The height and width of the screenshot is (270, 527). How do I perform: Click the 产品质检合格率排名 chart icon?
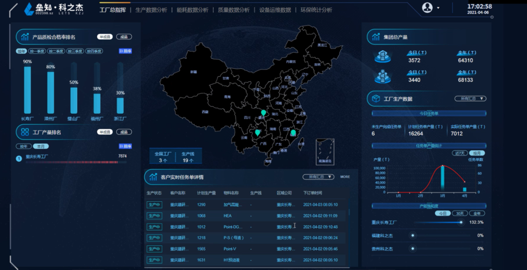pyautogui.click(x=25, y=37)
